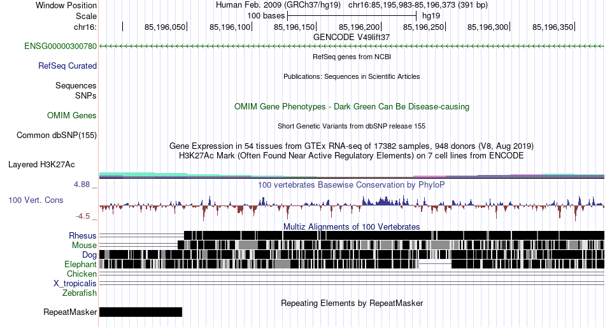Open the RefSeq Curated track label
605x327 pixels.
tap(68, 66)
